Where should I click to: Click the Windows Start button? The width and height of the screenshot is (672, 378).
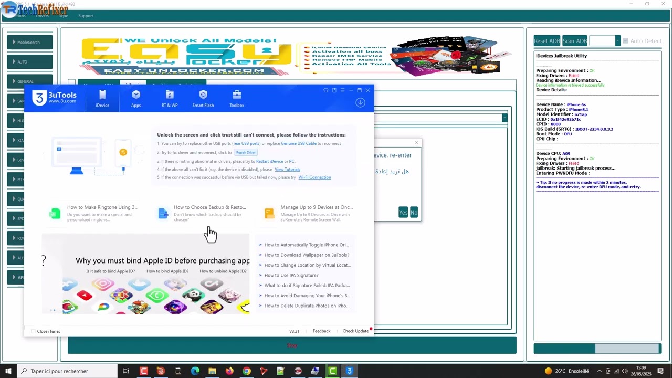point(8,371)
